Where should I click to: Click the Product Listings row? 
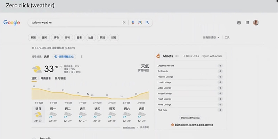[x=190, y=77]
